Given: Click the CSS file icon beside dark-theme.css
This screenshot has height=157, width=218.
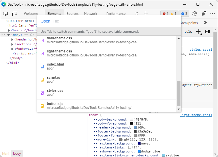Looking at the screenshot, I should [x=42, y=40].
